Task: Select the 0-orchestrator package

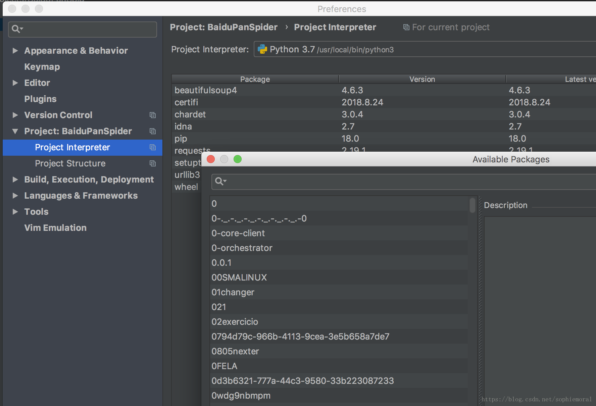Action: click(339, 248)
